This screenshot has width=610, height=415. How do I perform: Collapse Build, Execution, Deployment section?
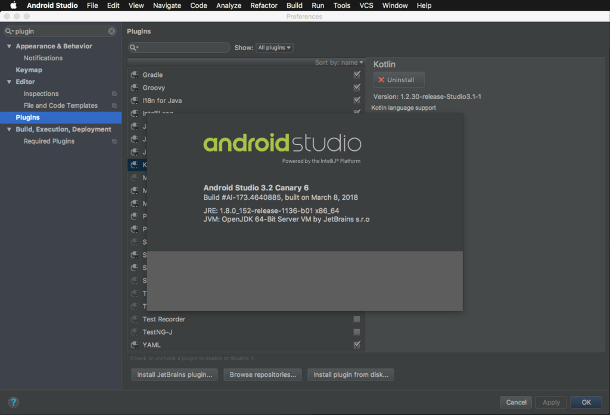coord(9,129)
